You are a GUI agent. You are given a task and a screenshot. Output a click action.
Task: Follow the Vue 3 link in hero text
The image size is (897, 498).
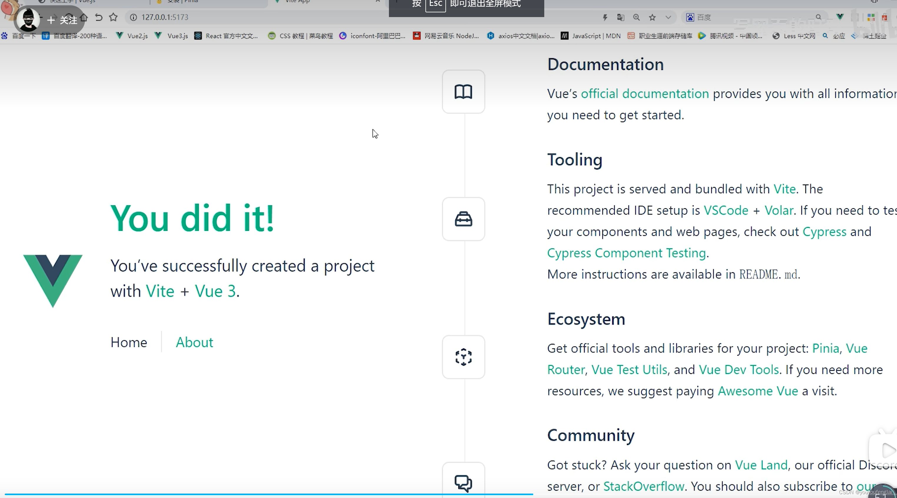[x=215, y=291]
